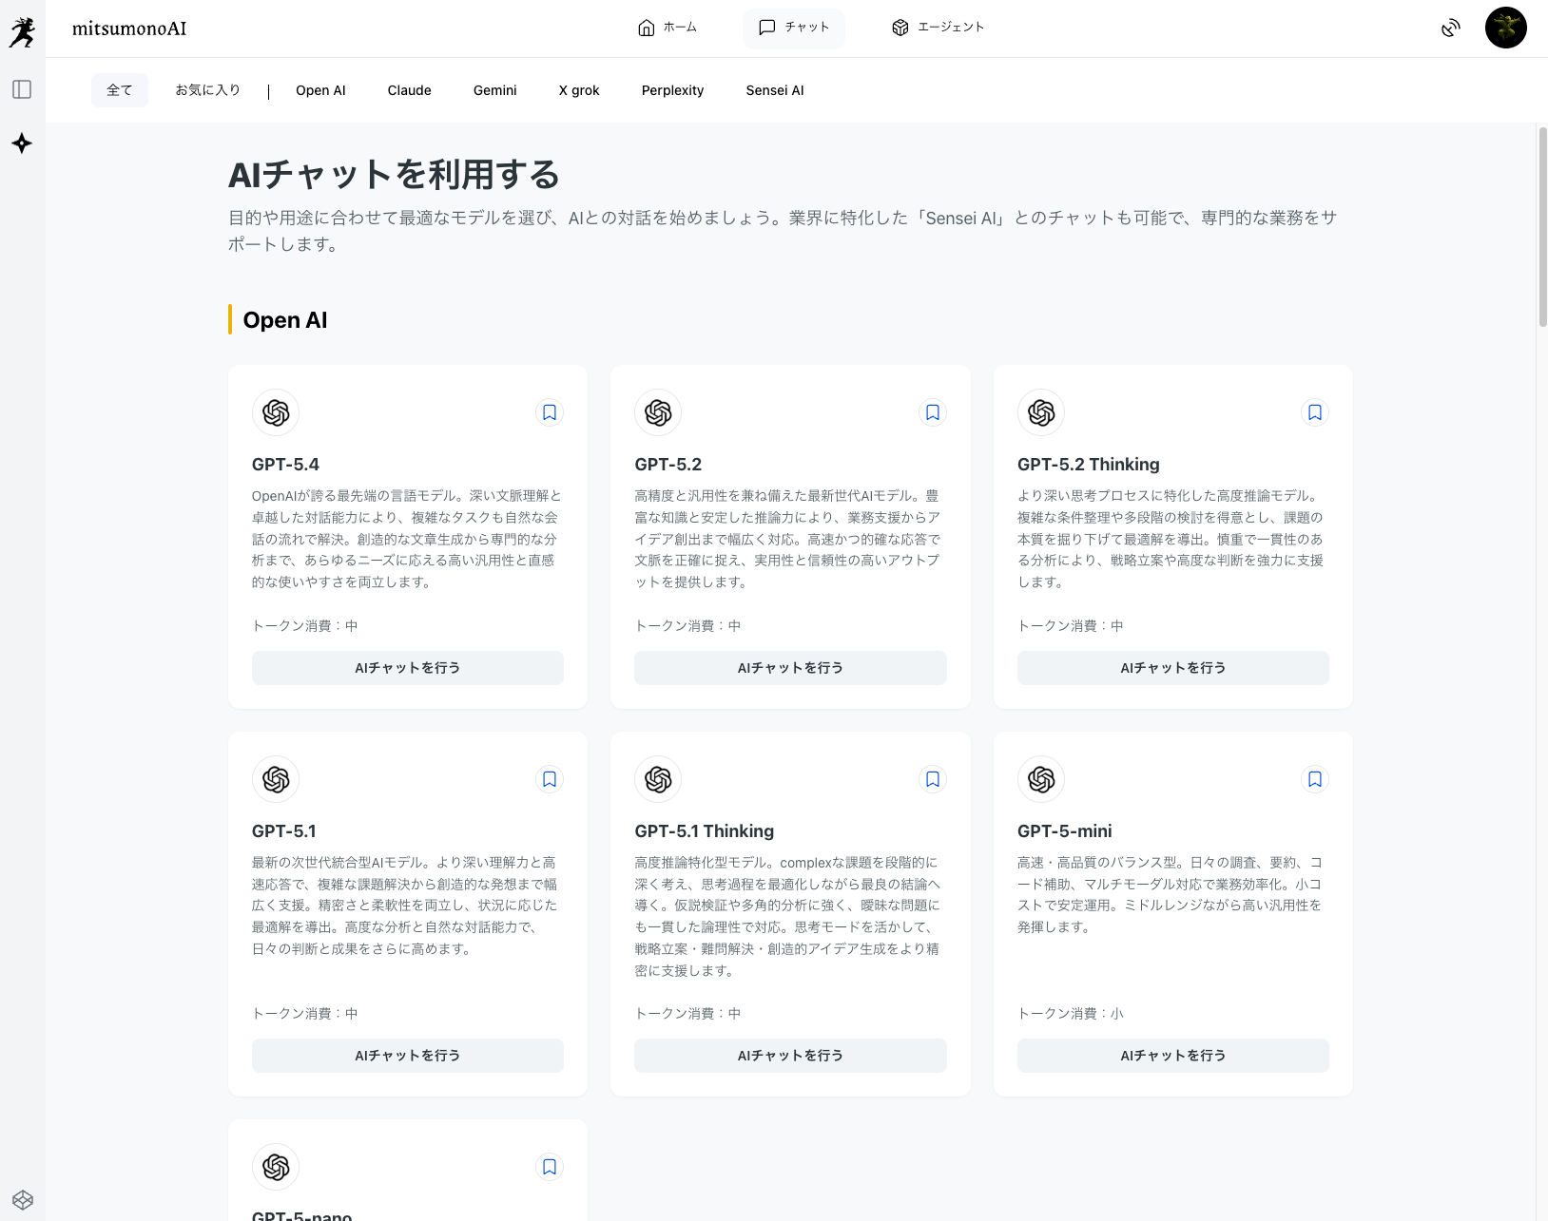Toggle the sidebar panel icon
The image size is (1548, 1221).
(x=22, y=89)
